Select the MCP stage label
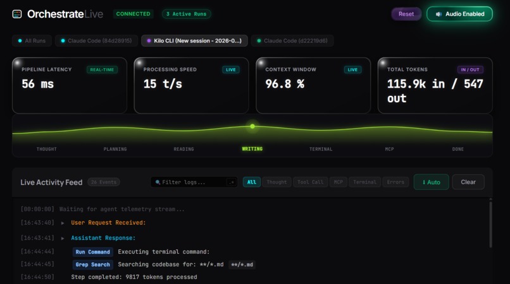 click(x=389, y=149)
